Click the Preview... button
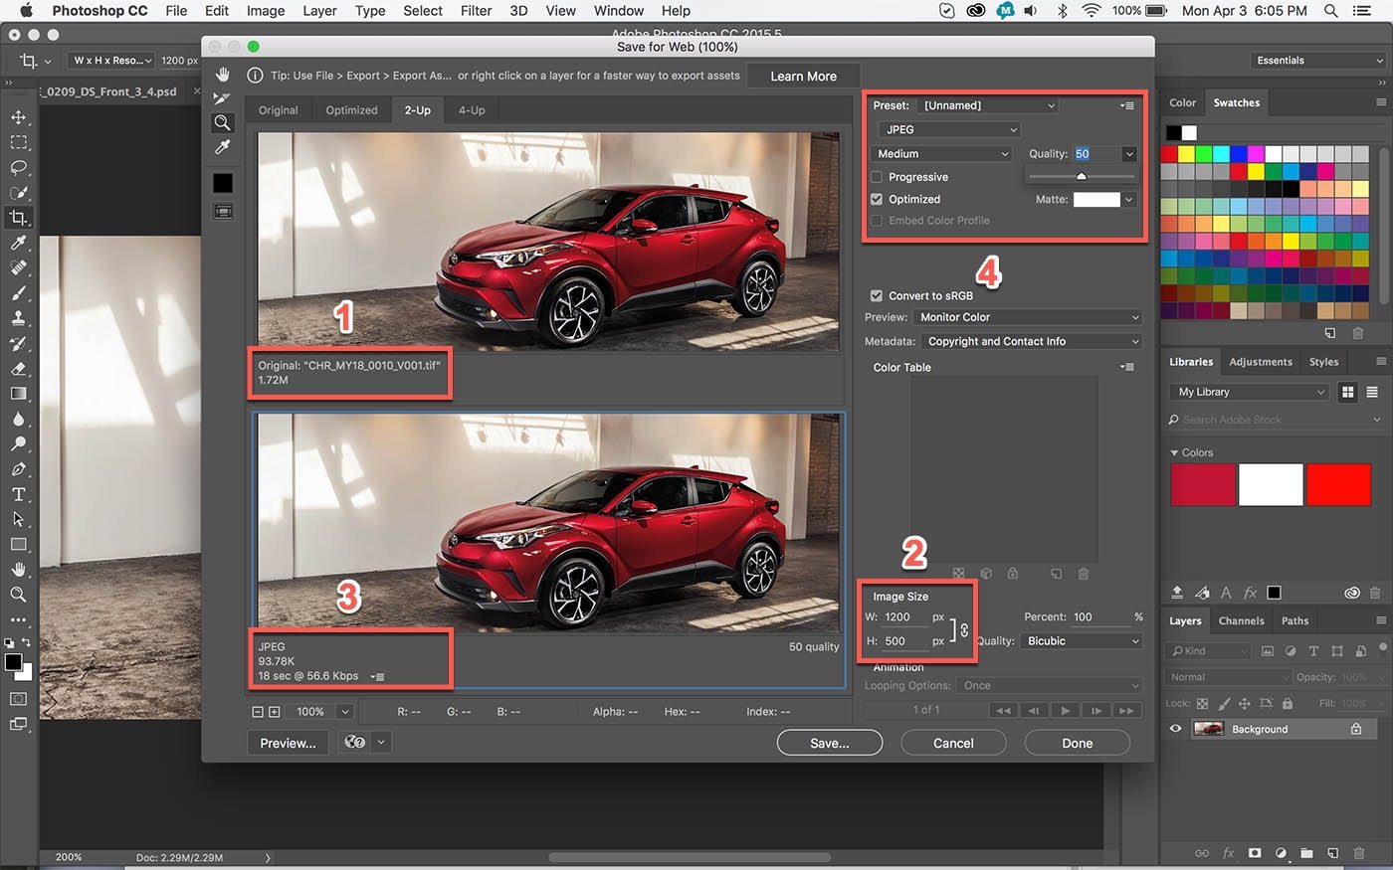 click(x=288, y=743)
